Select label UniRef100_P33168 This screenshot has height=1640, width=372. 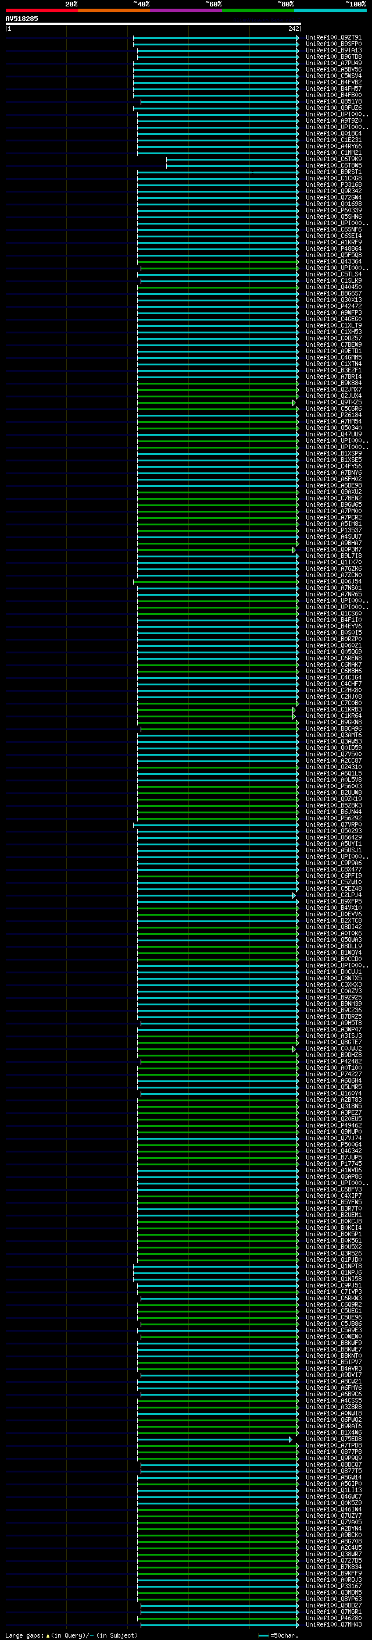(x=333, y=184)
